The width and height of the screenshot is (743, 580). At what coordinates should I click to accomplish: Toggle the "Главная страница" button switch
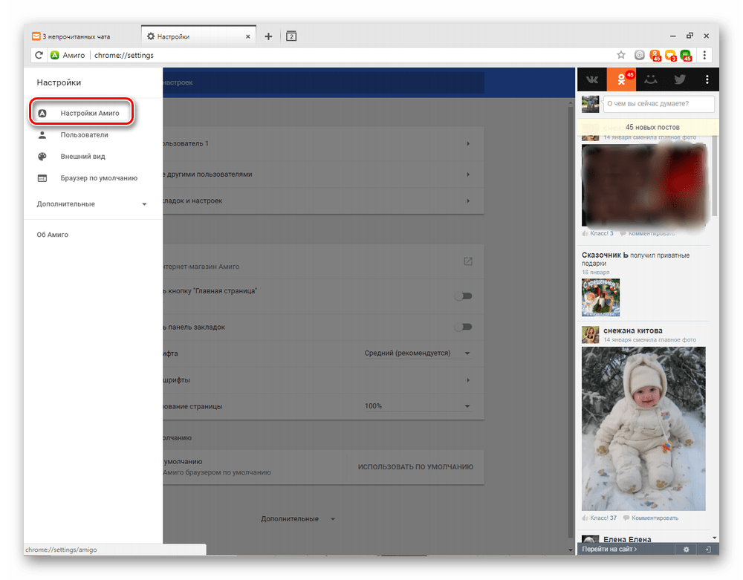click(x=464, y=296)
